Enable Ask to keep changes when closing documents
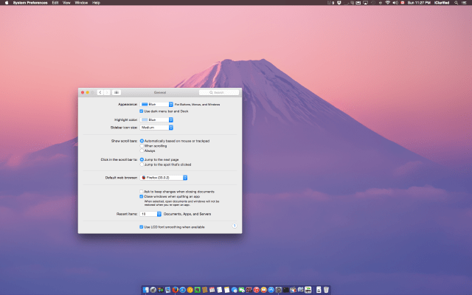 pos(142,191)
